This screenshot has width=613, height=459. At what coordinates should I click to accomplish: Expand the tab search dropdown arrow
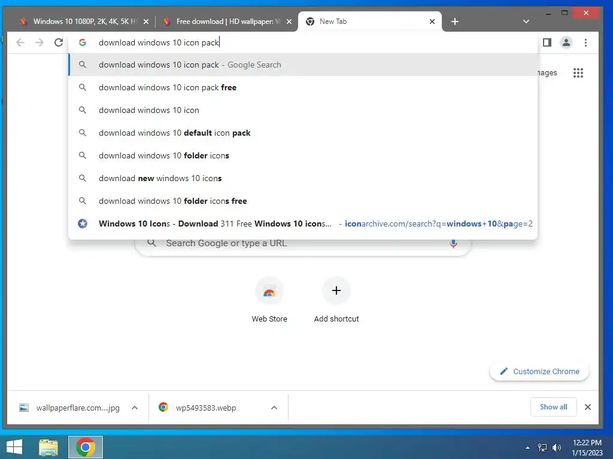tap(526, 22)
